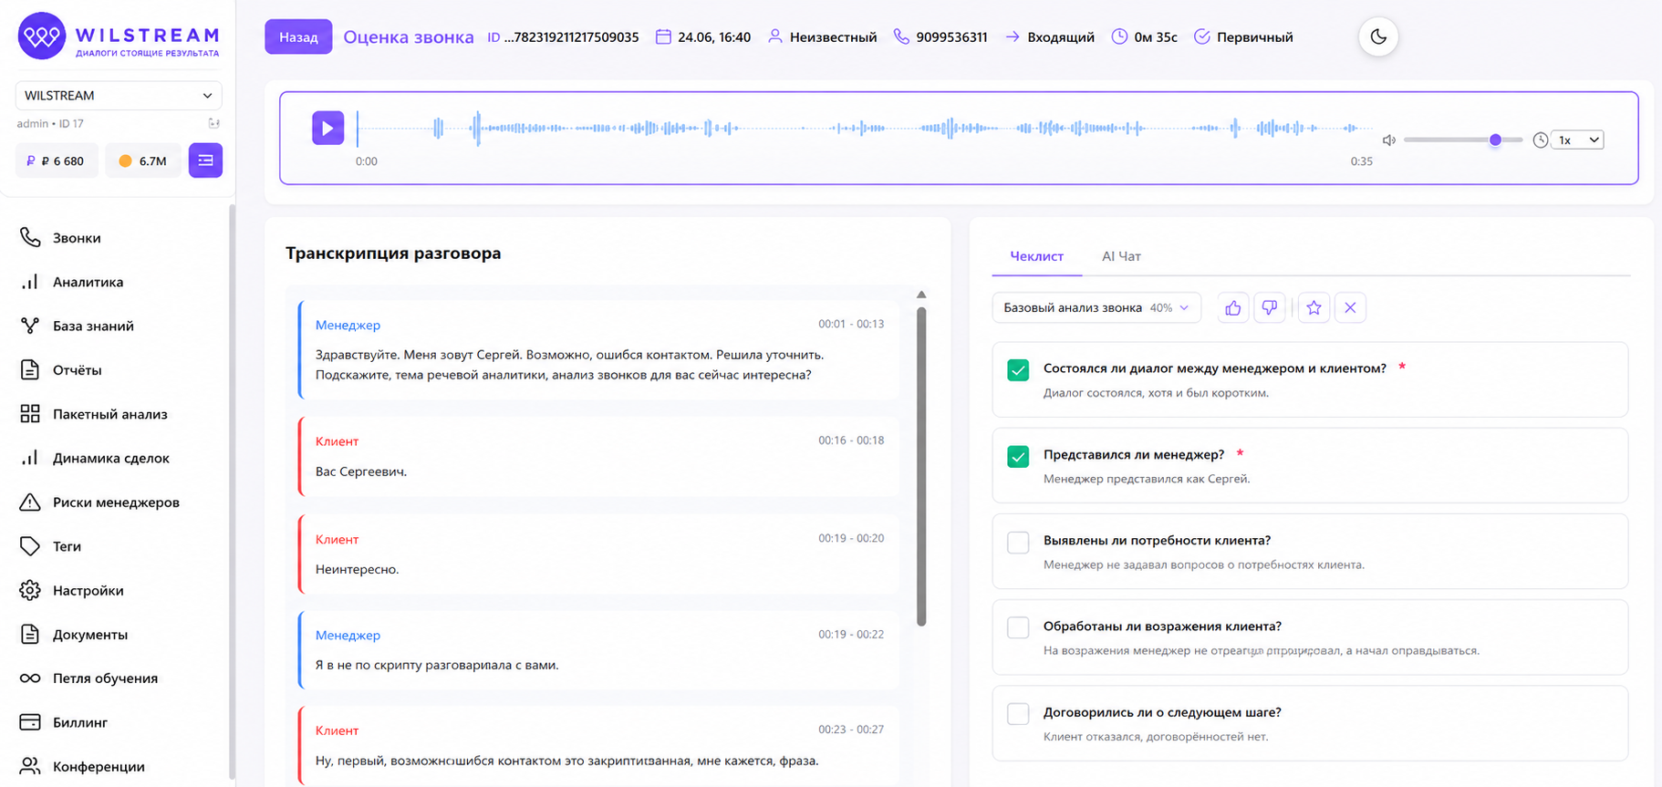
Task: Open Звонки in the sidebar
Action: point(77,238)
